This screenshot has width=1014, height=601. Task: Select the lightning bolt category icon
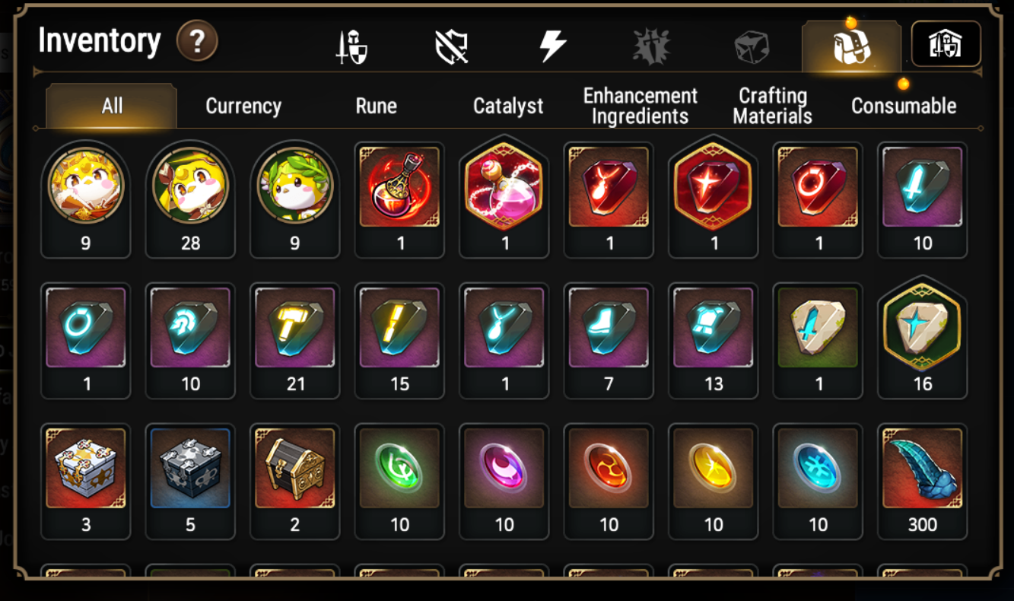click(552, 46)
